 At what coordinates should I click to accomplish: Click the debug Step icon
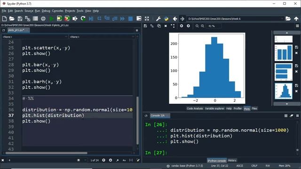click(x=99, y=19)
